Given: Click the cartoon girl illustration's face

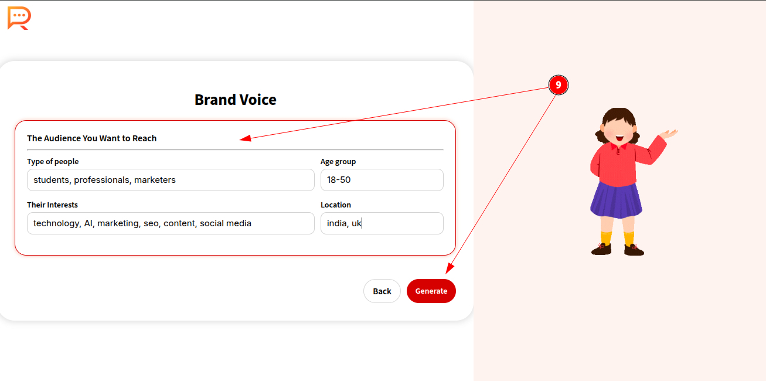Looking at the screenshot, I should coord(619,130).
